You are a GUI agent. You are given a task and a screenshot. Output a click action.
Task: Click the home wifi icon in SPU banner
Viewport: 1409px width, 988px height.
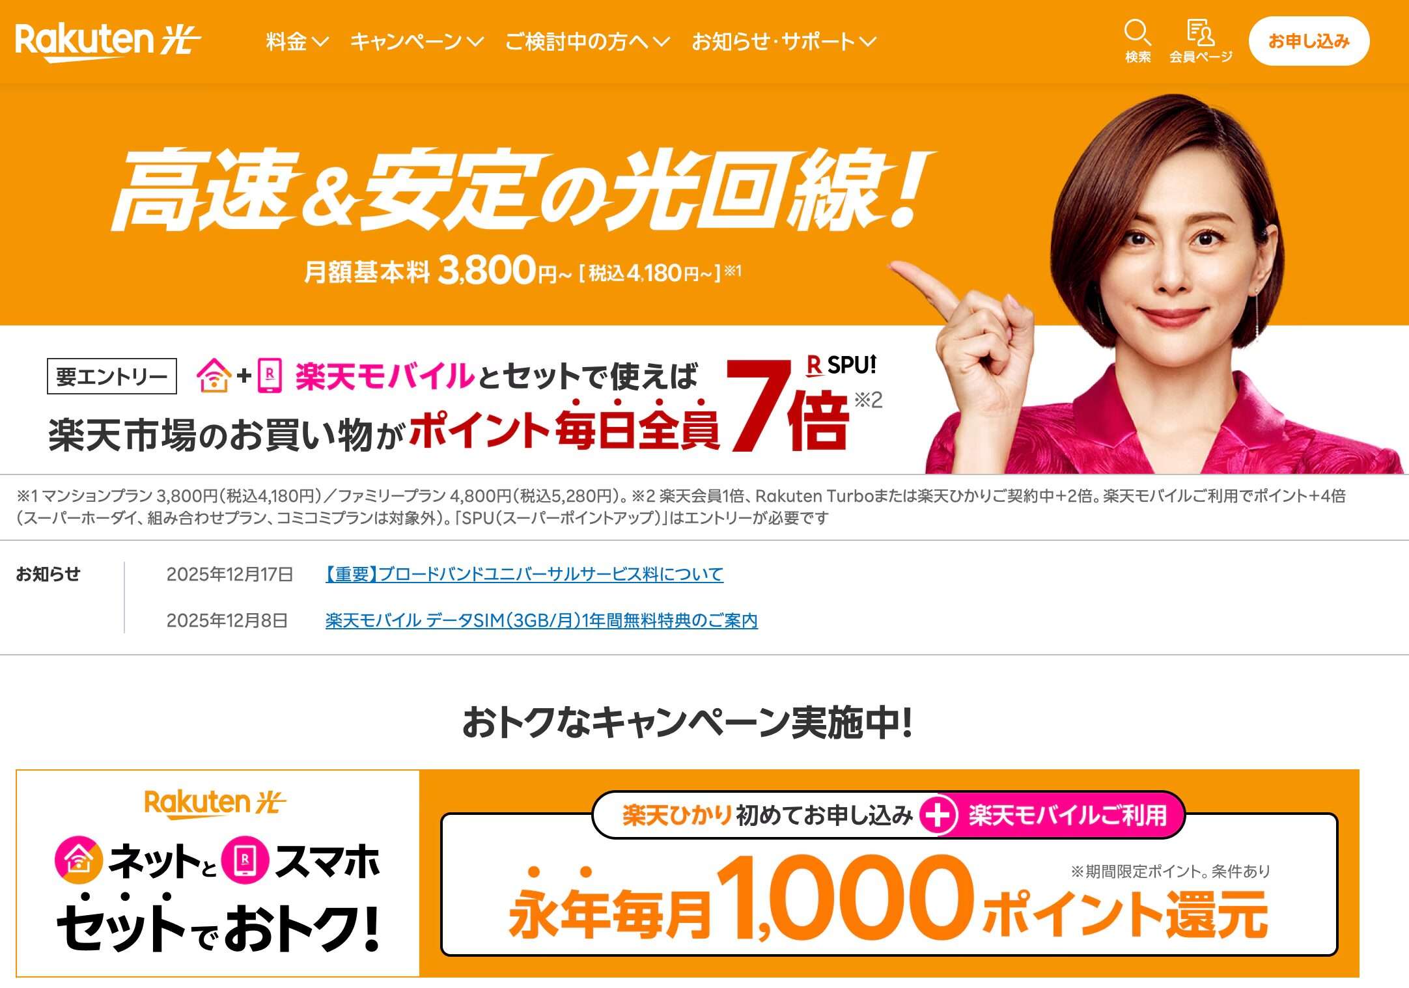(214, 376)
